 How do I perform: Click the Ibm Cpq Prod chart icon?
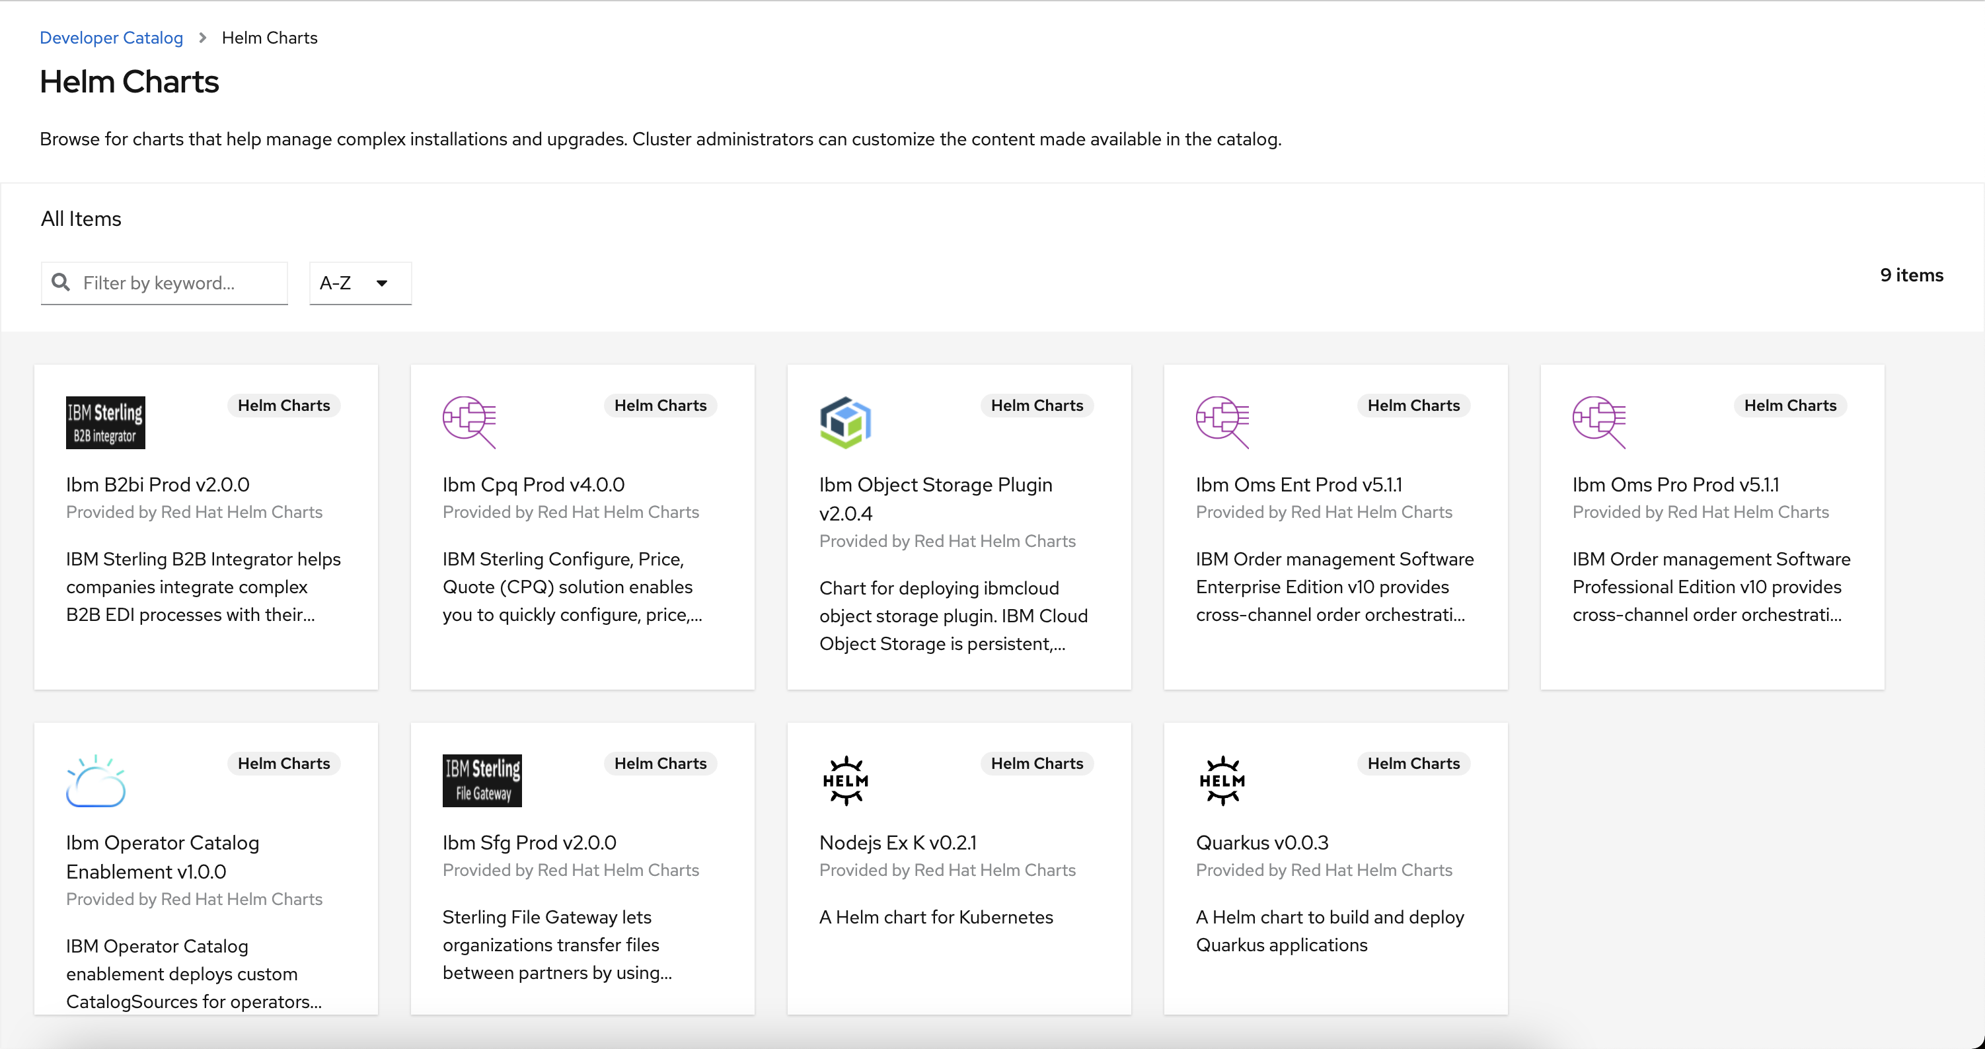(468, 422)
